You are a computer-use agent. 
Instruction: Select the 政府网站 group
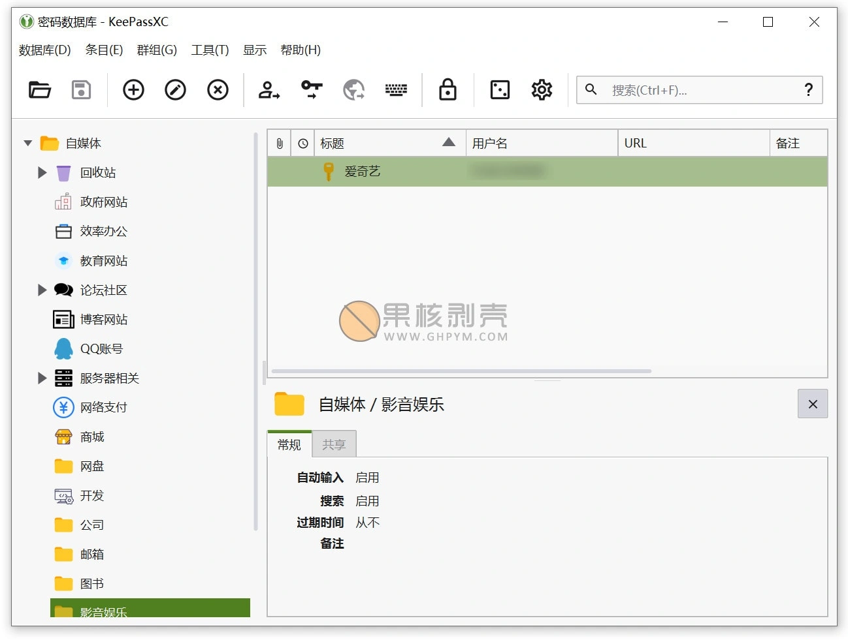(104, 202)
